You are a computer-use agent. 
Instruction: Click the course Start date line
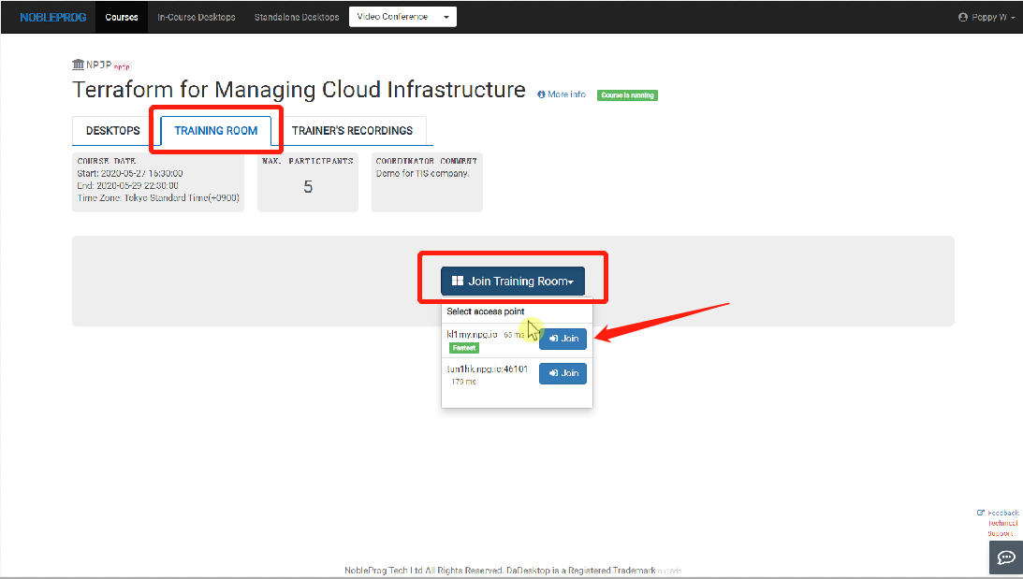[x=130, y=173]
